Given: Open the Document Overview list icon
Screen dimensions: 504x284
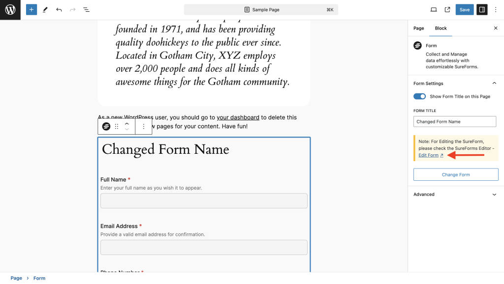Looking at the screenshot, I should pyautogui.click(x=86, y=10).
